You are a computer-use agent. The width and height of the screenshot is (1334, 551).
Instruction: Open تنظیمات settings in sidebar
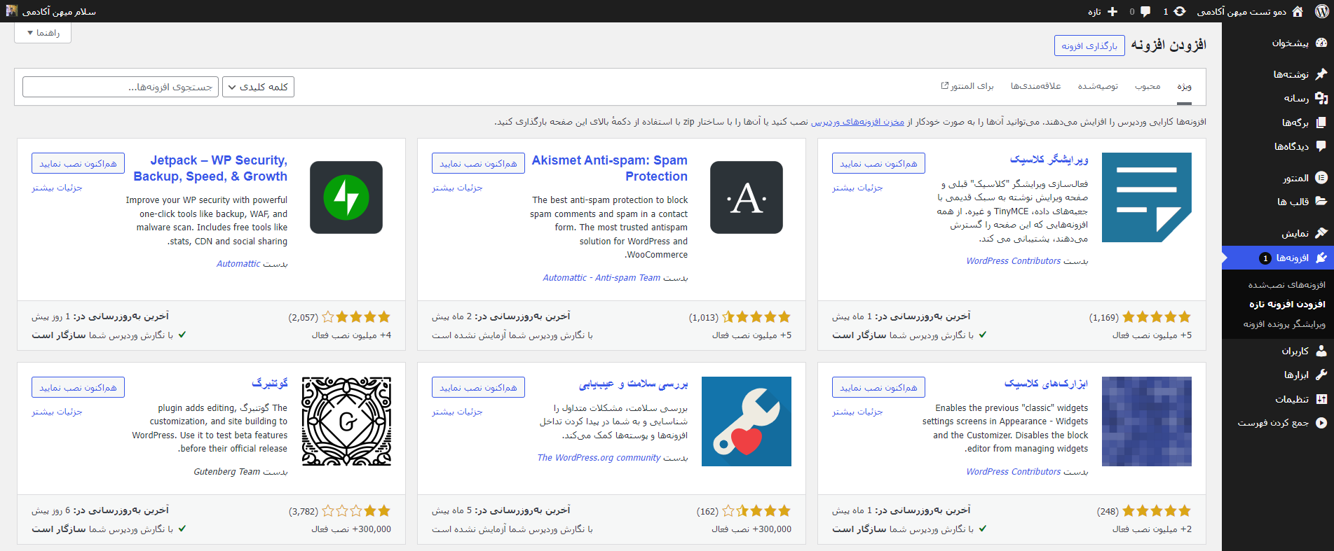[1292, 399]
